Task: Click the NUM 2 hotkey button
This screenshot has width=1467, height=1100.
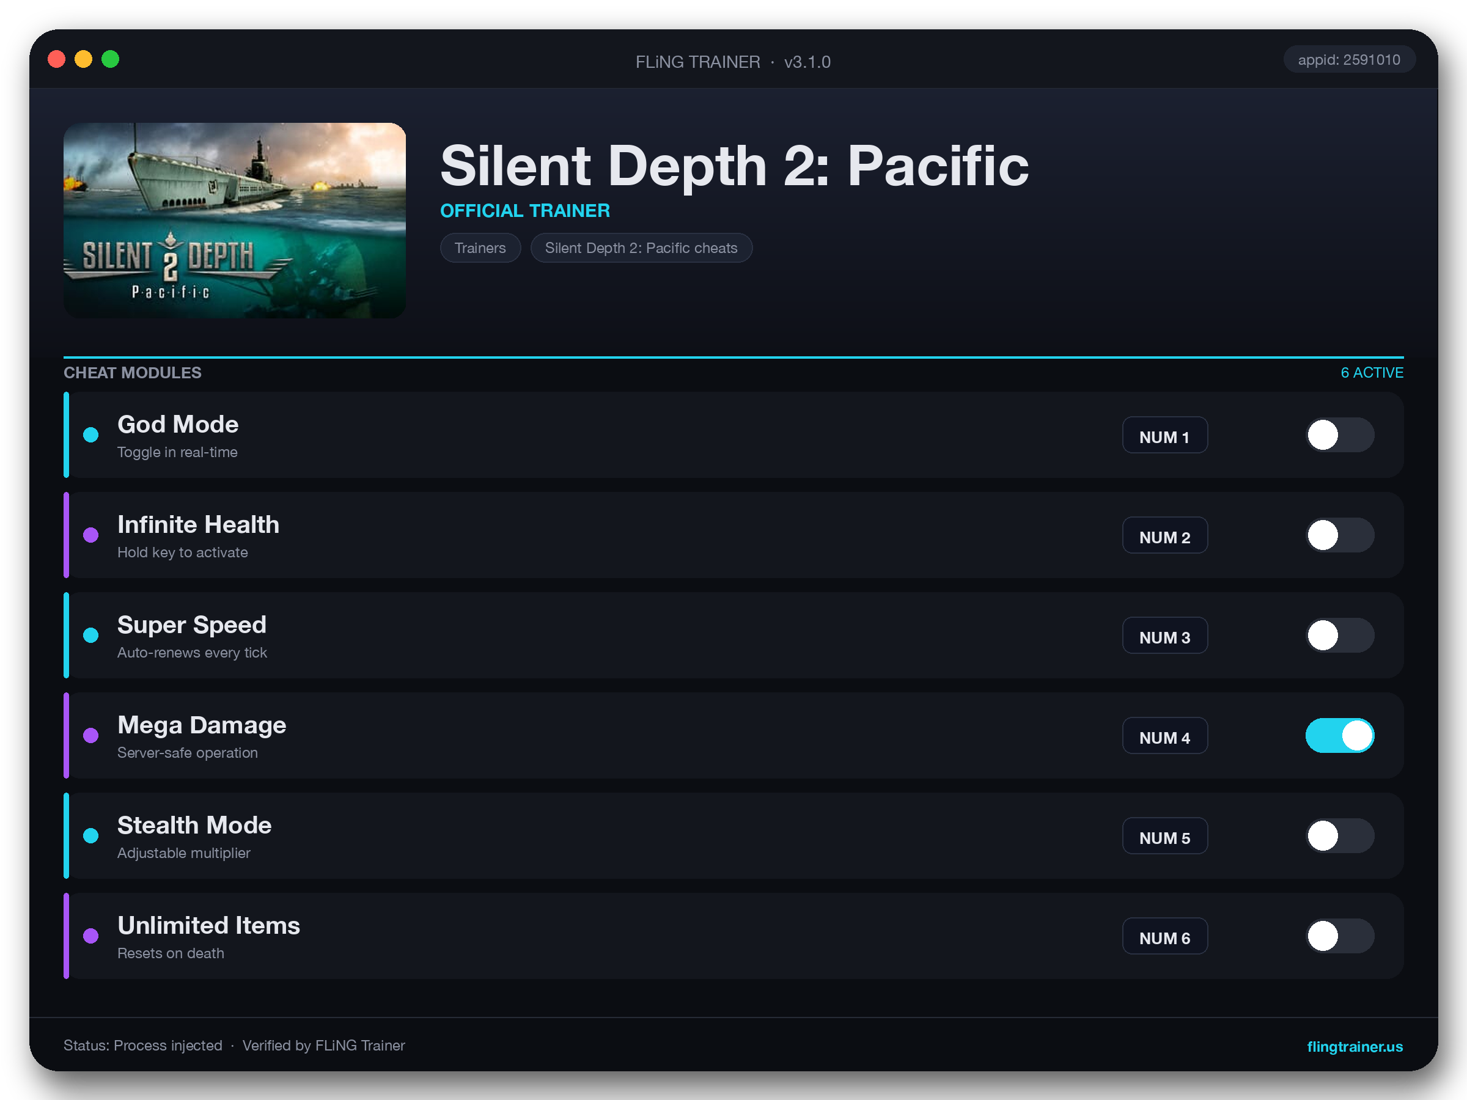Action: coord(1164,535)
